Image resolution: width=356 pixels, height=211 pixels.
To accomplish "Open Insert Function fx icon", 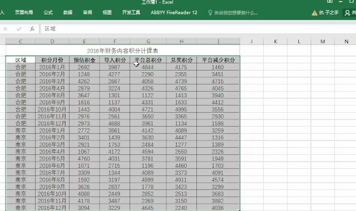I will click(32, 29).
